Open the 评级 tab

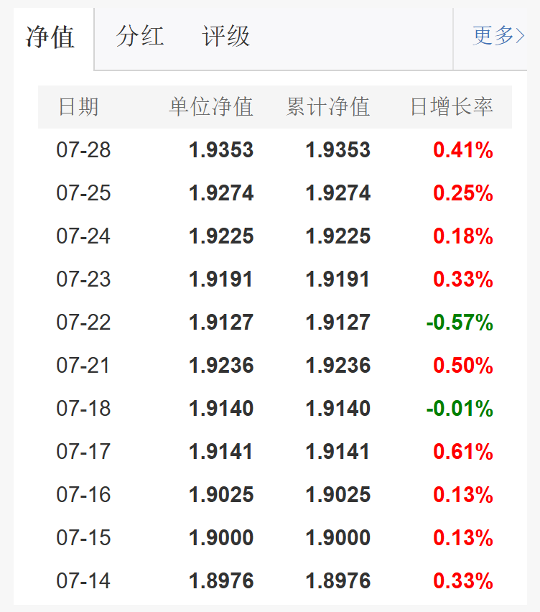click(x=225, y=36)
